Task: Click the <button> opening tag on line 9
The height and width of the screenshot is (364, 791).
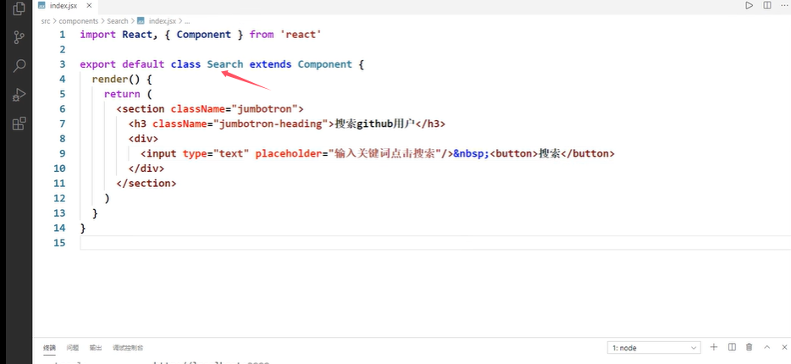Action: [514, 153]
